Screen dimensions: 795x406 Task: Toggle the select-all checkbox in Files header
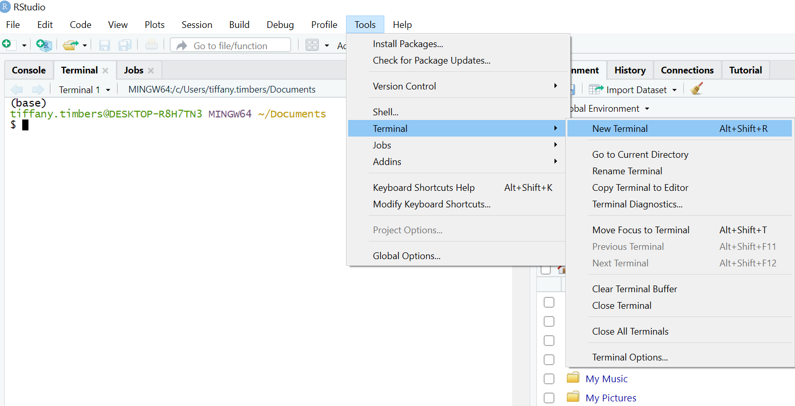point(545,269)
